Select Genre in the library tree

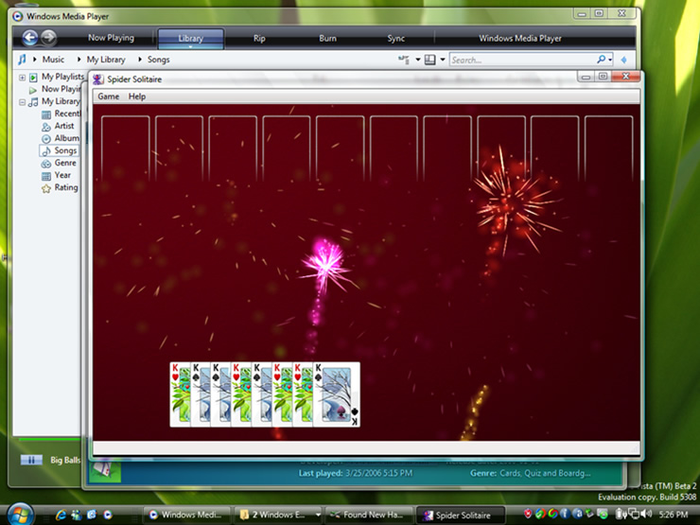pos(65,163)
